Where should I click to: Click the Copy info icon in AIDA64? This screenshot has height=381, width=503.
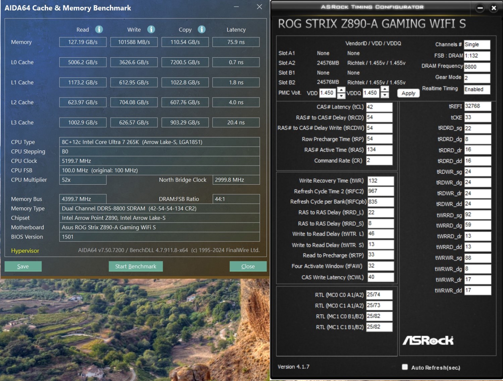(x=202, y=29)
